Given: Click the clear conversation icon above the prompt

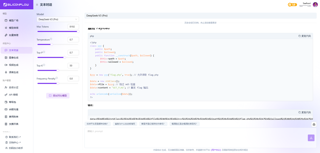Looking at the screenshot, I should click(x=314, y=124).
